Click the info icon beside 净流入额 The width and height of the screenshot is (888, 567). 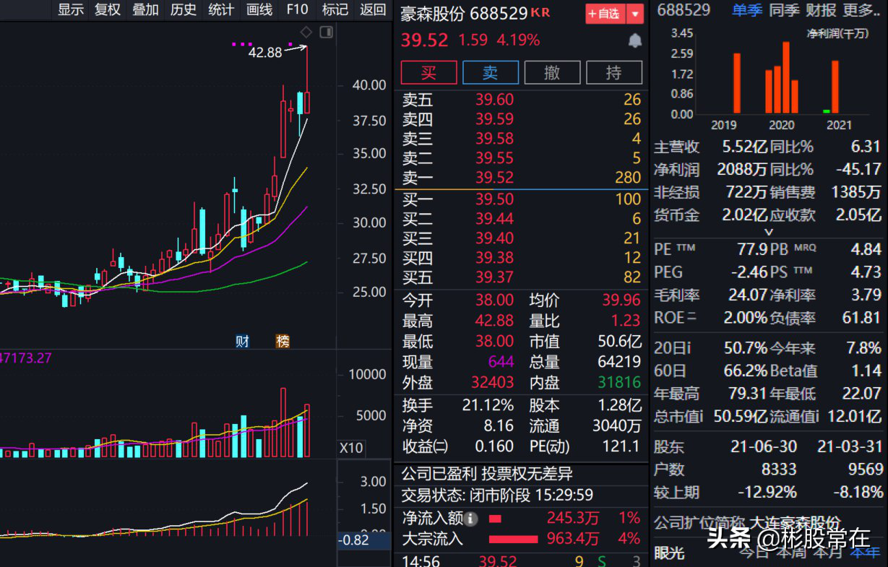click(471, 519)
